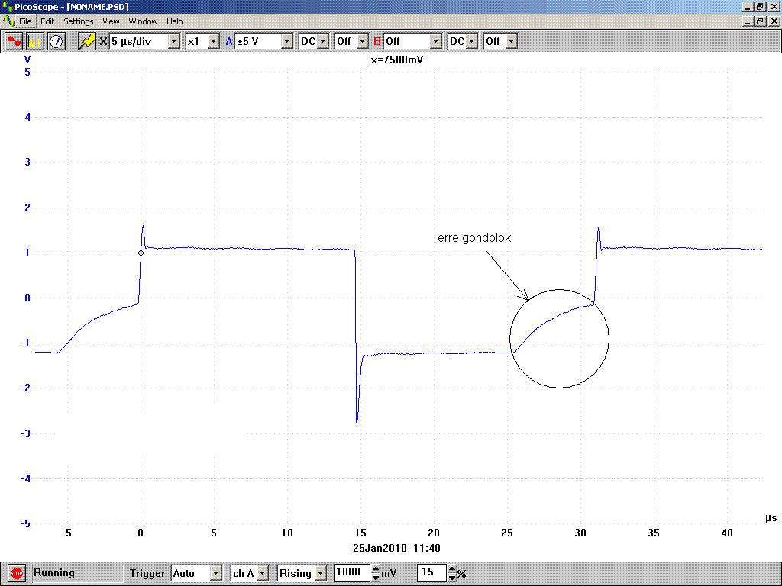Click the x=7500mV cursor readout
The width and height of the screenshot is (782, 586).
click(x=397, y=60)
